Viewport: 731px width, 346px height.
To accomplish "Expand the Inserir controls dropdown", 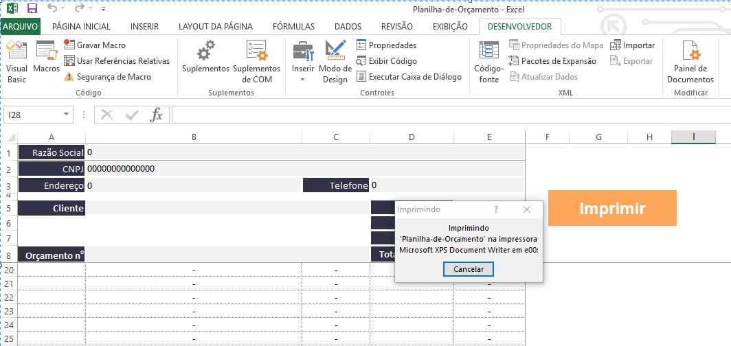I will coord(302,79).
